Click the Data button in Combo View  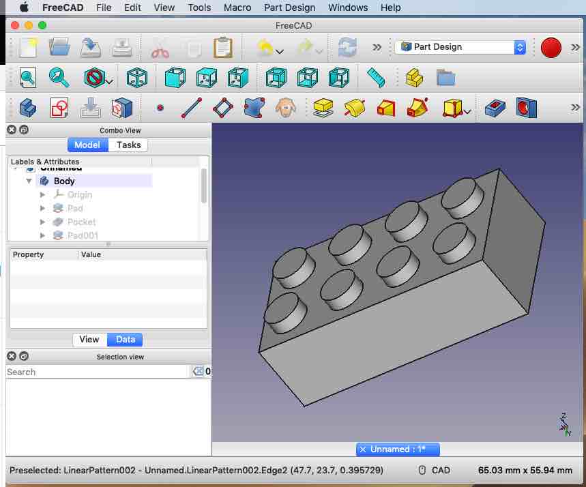125,339
